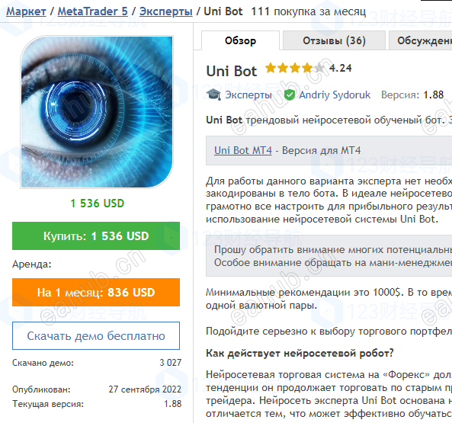
Task: Click the Uni Bot product title heading
Action: (x=232, y=71)
